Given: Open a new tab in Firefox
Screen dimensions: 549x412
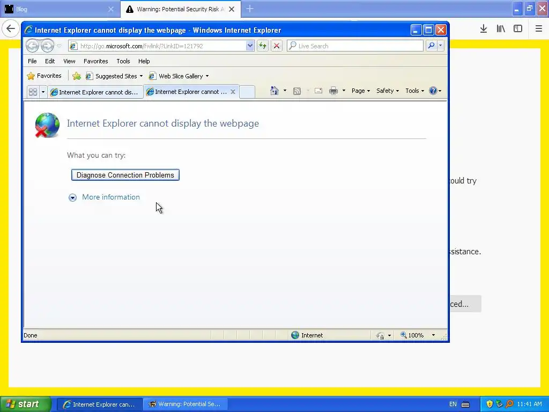Looking at the screenshot, I should pos(250,9).
